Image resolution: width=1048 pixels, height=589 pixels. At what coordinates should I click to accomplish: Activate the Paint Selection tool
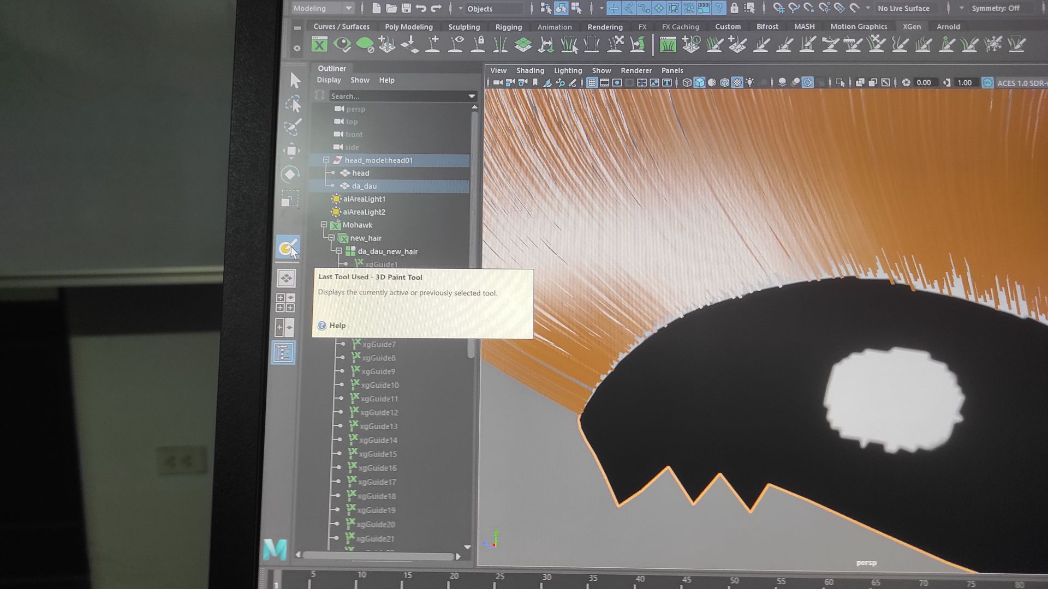(293, 127)
